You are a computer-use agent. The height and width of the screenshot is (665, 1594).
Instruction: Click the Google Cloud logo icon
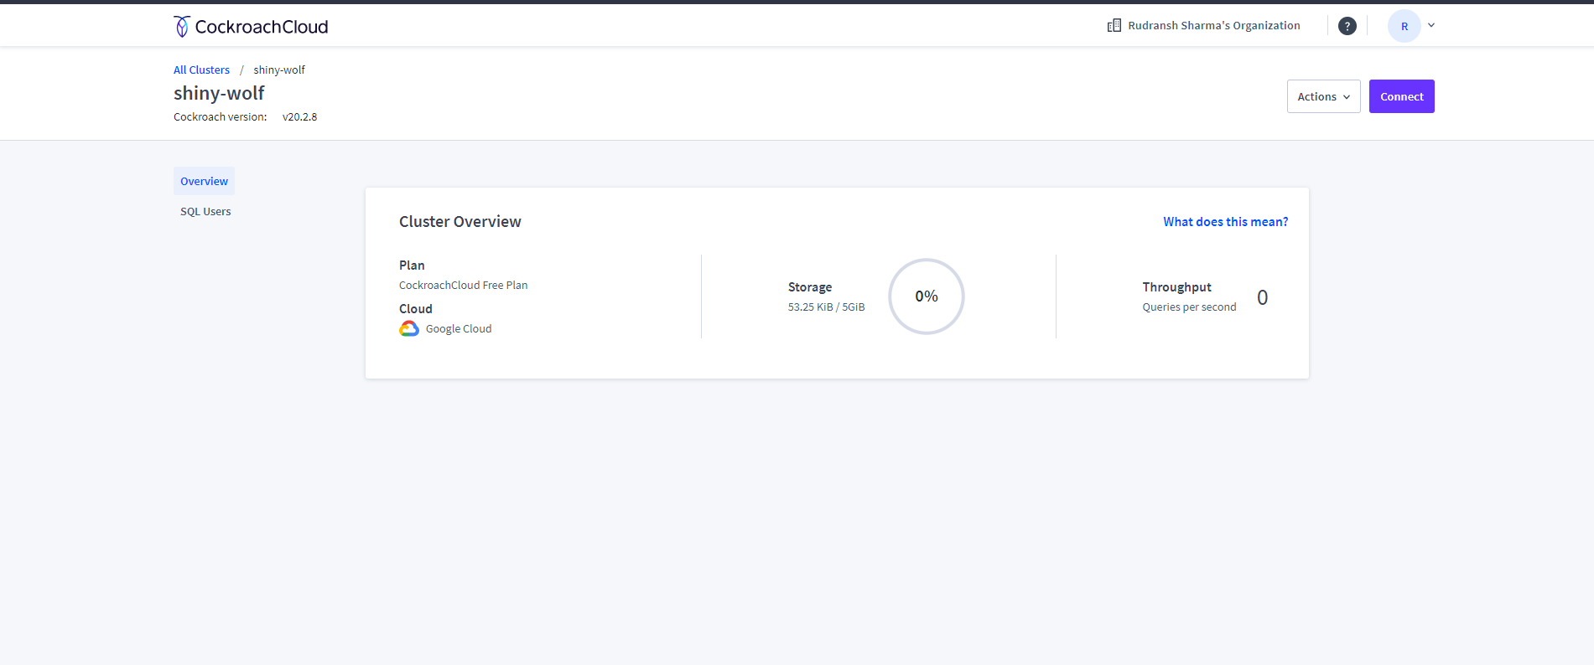tap(409, 329)
